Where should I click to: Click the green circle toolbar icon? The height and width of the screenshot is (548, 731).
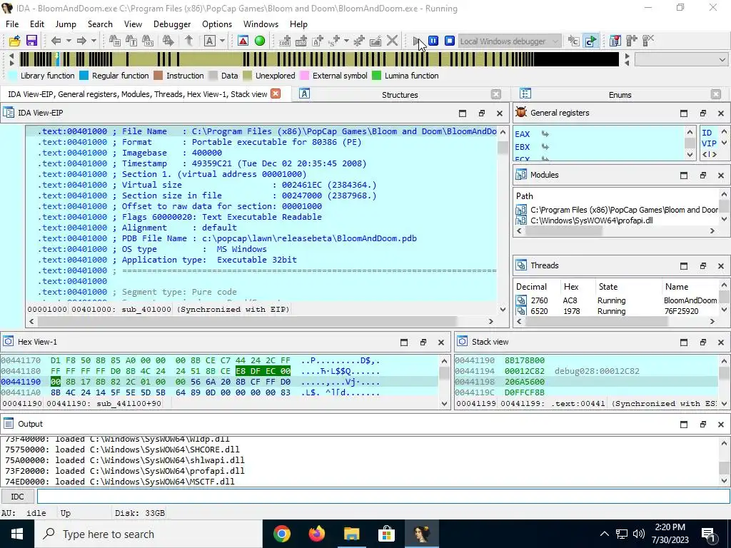pos(260,41)
